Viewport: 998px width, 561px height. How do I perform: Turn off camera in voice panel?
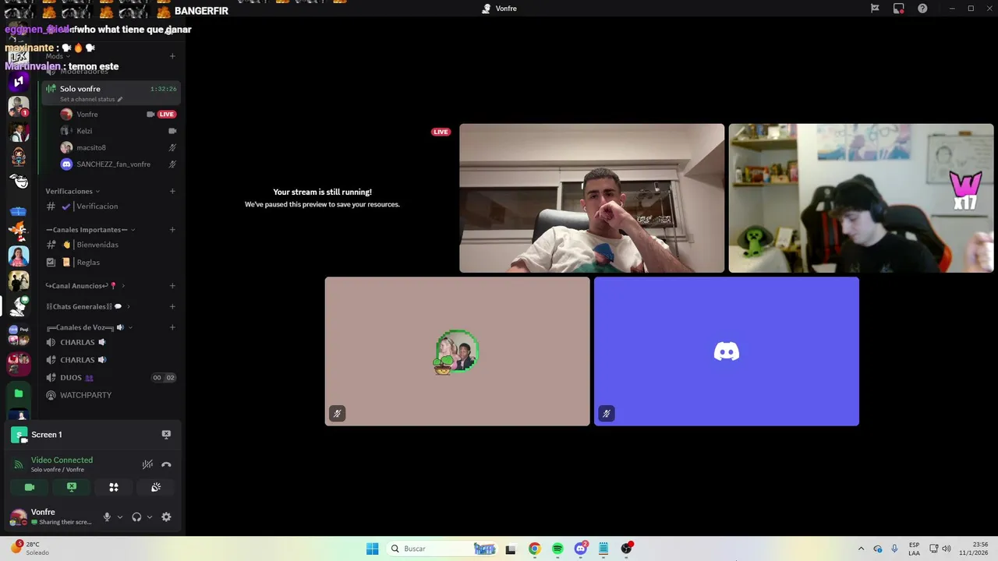pyautogui.click(x=30, y=487)
